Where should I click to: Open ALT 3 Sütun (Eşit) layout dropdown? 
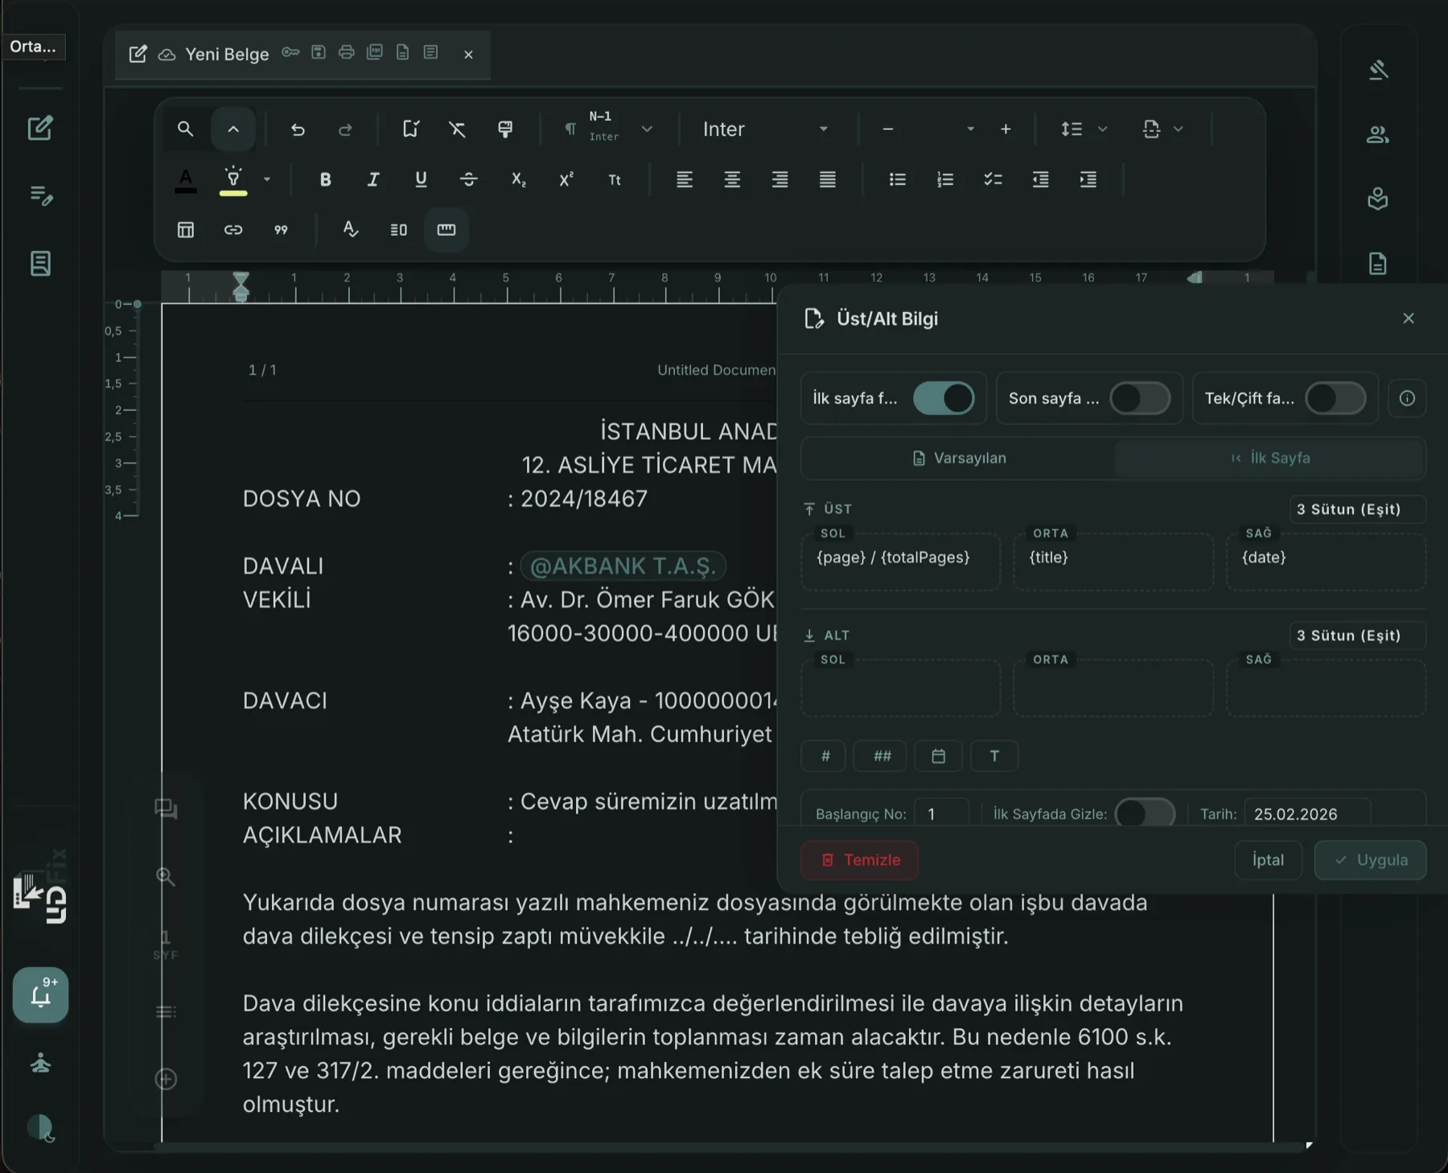[1357, 636]
